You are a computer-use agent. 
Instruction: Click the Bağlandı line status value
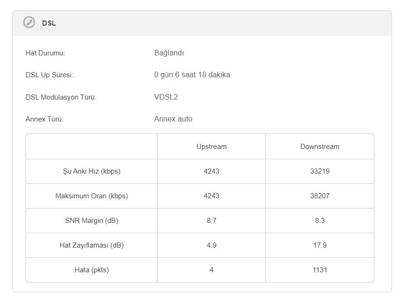pyautogui.click(x=169, y=53)
